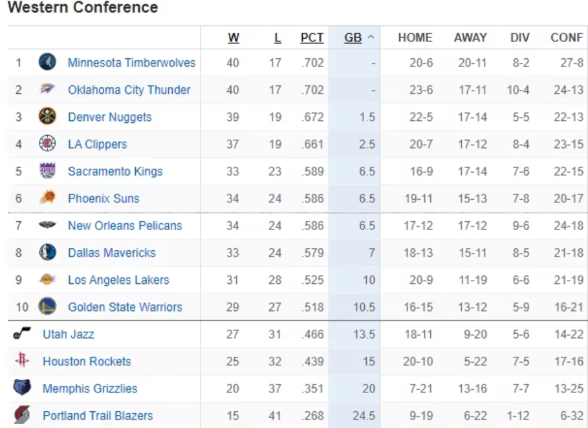Click the Denver Nuggets logo icon
Image resolution: width=588 pixels, height=428 pixels.
(x=47, y=117)
